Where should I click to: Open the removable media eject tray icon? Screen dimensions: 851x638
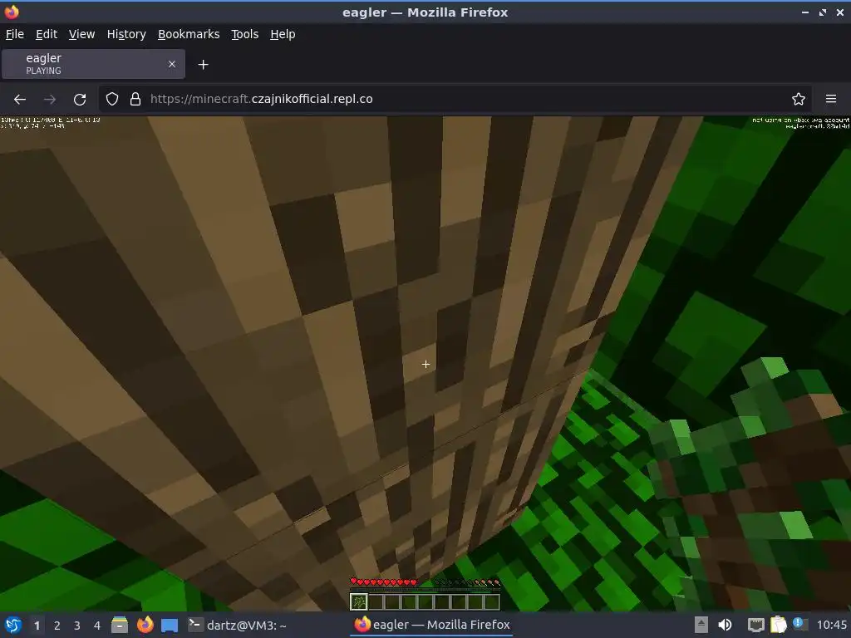pos(701,625)
